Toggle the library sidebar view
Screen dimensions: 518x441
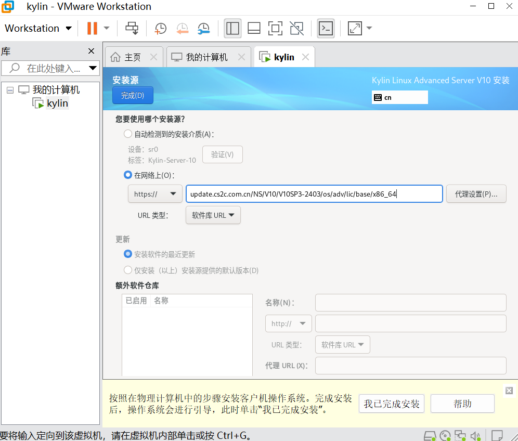pos(232,29)
